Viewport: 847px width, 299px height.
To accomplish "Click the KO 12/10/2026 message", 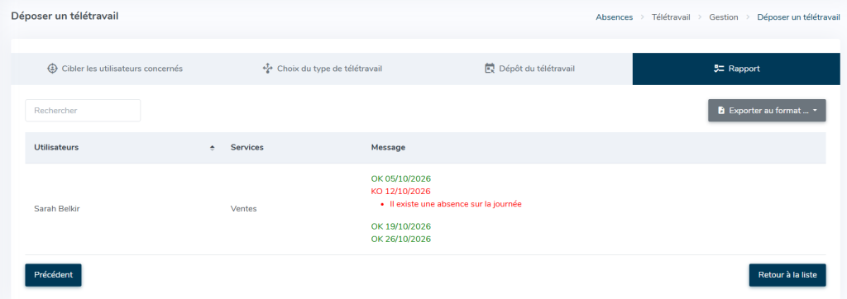I will tap(401, 192).
